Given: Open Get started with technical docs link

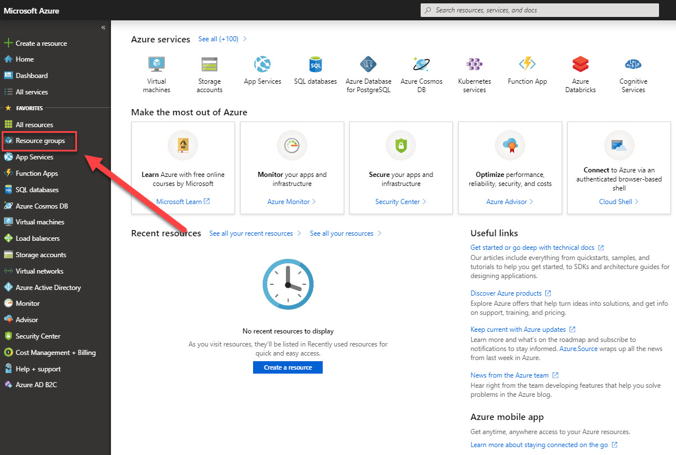Looking at the screenshot, I should pyautogui.click(x=537, y=248).
